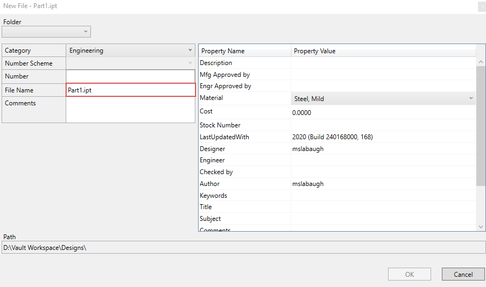The width and height of the screenshot is (486, 287).
Task: Expand the Category dropdown showing Engineering
Action: (130, 51)
